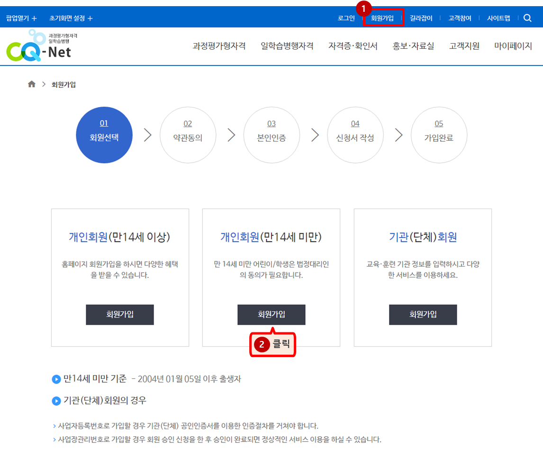Click 법정대리인의 동의가 필요합니다 description text
Viewport: 543px width, 459px height.
pyautogui.click(x=271, y=269)
